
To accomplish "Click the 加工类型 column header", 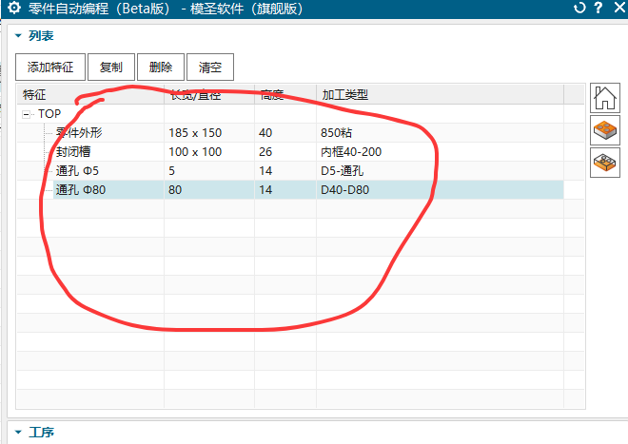I will (440, 94).
